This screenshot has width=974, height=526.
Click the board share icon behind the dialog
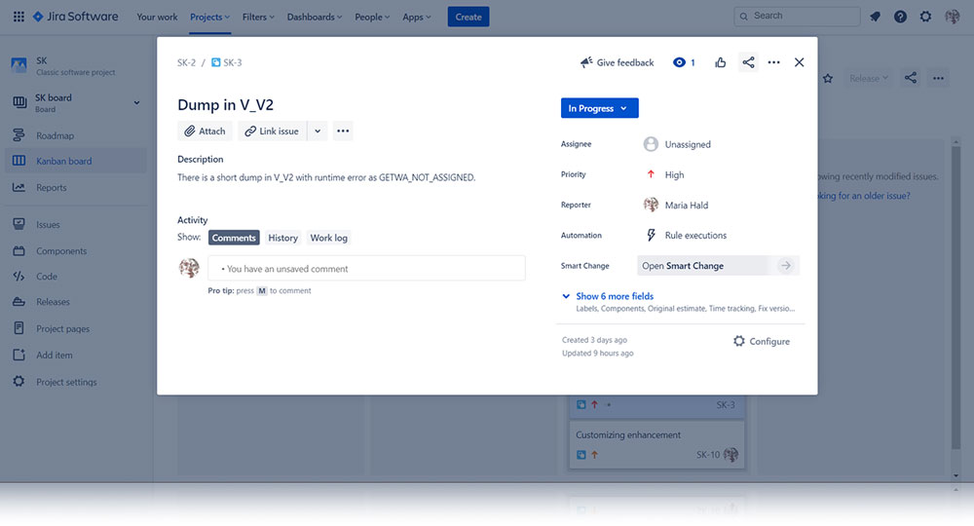coord(911,78)
